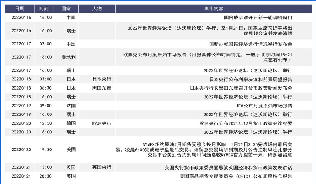Click the 欧佩克公布月度原油市场报告 event text
This screenshot has height=184, width=316.
[208, 57]
